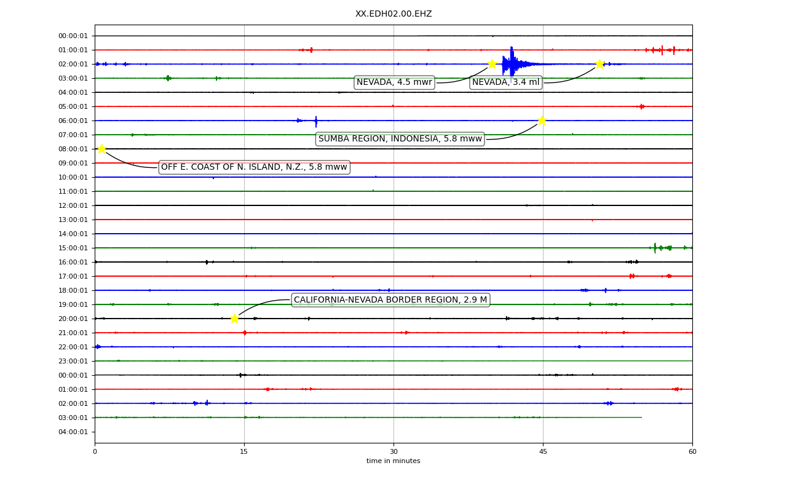
Task: Click the large blue seismic burst at 02:00:01
Action: click(x=512, y=64)
